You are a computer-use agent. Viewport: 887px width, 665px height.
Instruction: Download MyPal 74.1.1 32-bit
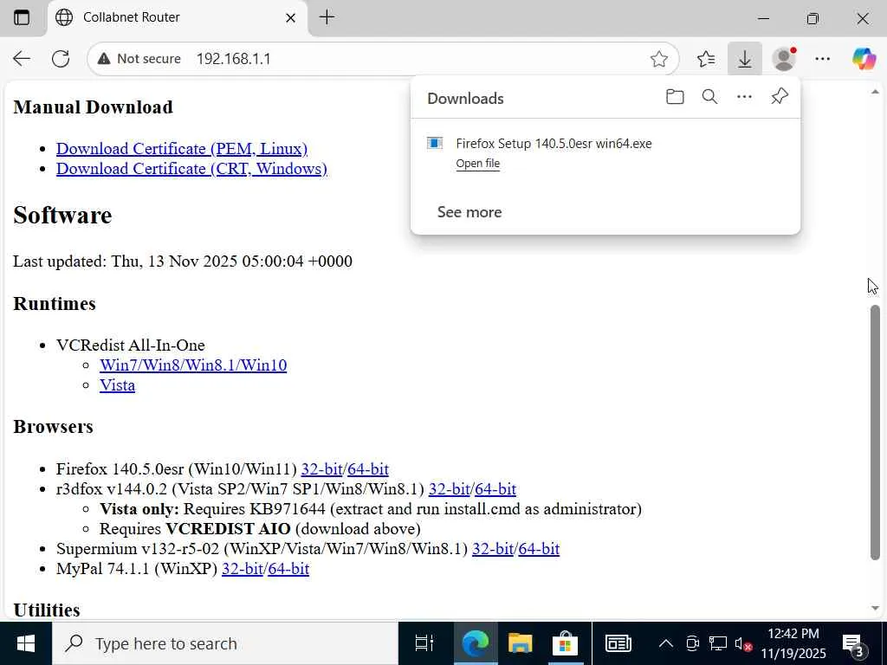click(x=243, y=568)
